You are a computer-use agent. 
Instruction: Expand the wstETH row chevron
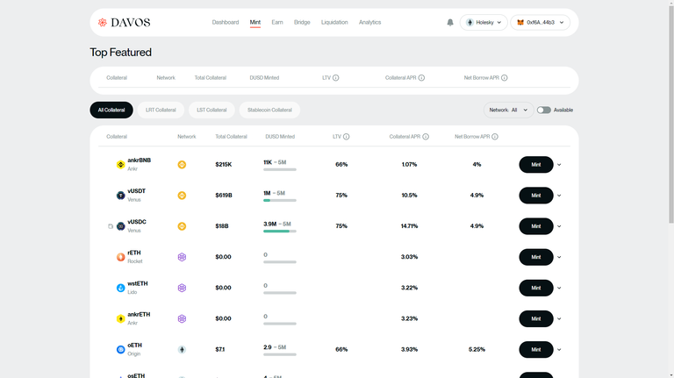559,288
